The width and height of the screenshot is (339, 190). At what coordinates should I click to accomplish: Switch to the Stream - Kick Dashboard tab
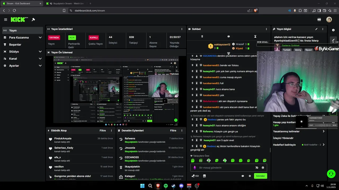[x=22, y=3]
